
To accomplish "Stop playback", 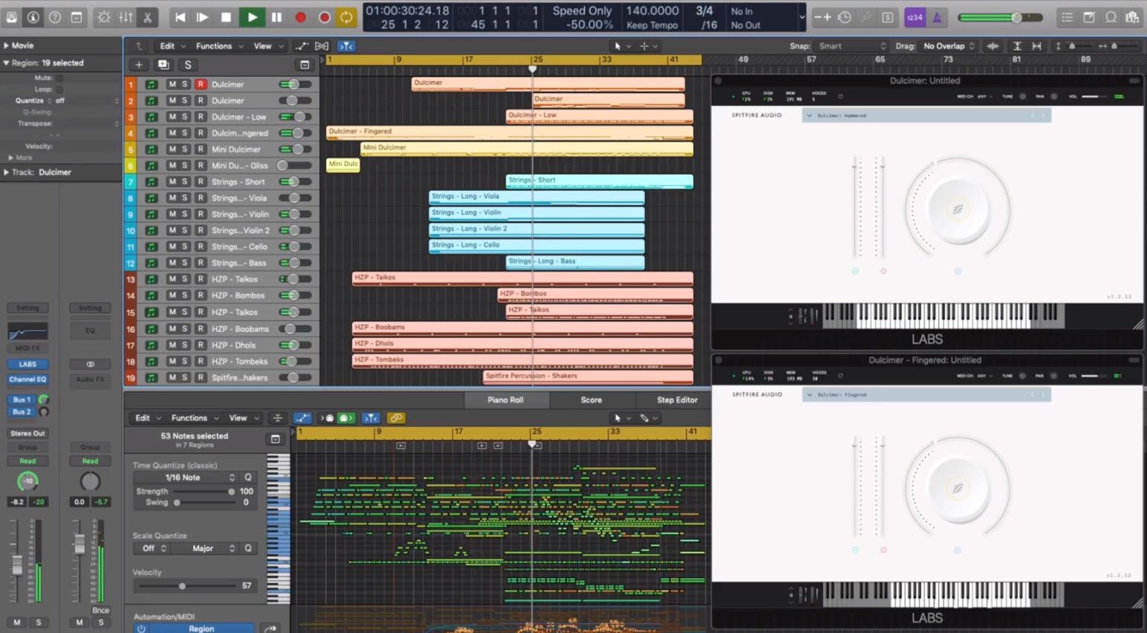I will point(226,17).
